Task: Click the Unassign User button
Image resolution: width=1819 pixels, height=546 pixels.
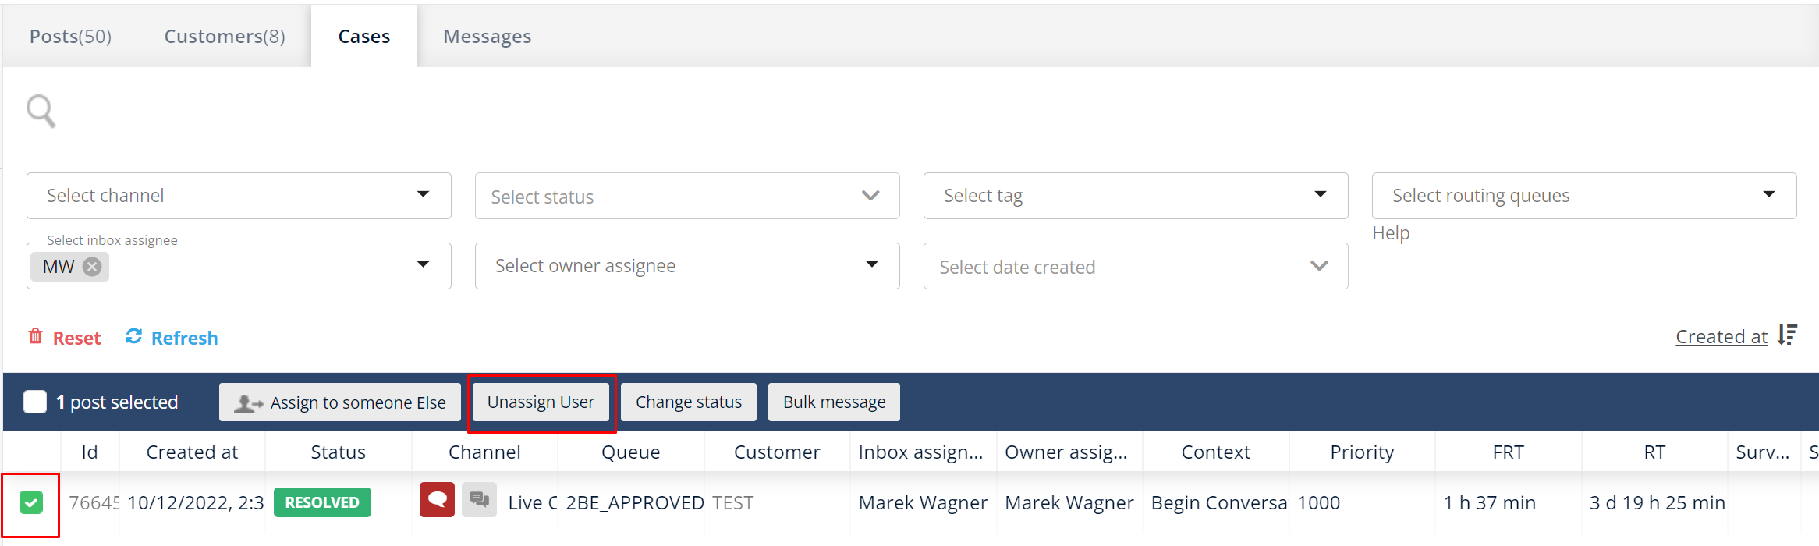Action: click(x=541, y=402)
